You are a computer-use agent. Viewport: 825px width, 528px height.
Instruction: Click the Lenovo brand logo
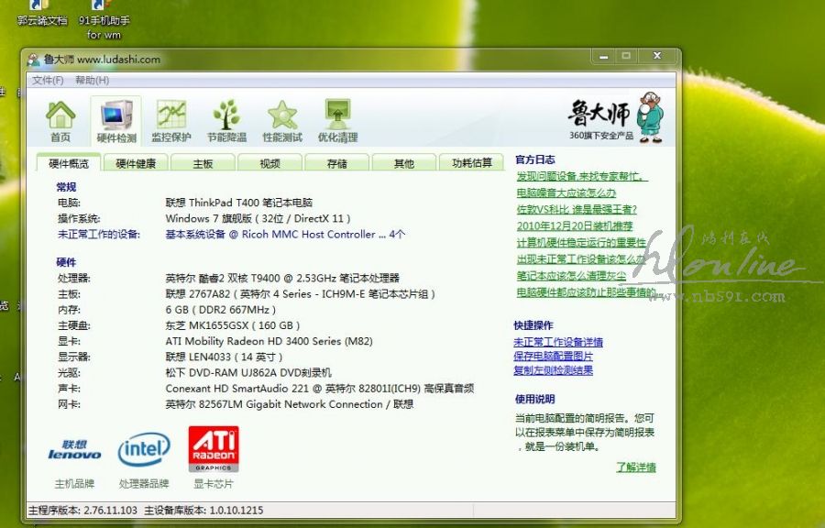coord(74,450)
